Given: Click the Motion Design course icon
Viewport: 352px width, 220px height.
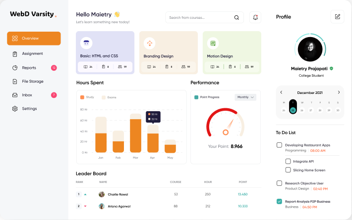Looking at the screenshot, I should [x=213, y=43].
